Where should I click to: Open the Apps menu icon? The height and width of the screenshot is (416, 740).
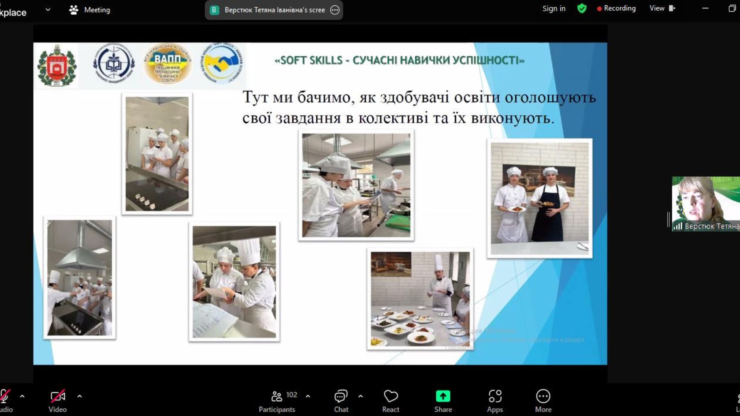(495, 396)
